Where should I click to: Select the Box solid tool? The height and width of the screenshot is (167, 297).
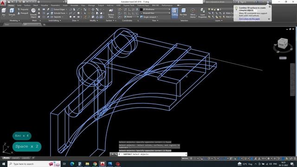4,12
